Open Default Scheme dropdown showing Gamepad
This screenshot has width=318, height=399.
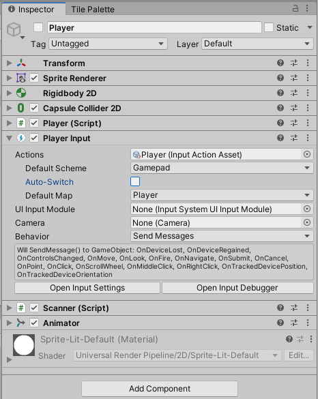pos(222,168)
